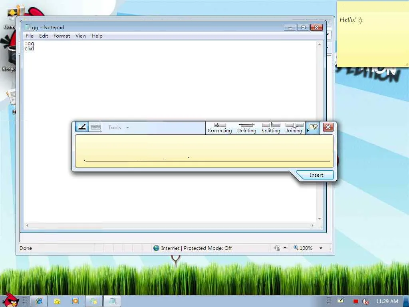Screen dimensions: 409x307
Task: Click the 'Done' status bar text
Action: tap(26, 248)
